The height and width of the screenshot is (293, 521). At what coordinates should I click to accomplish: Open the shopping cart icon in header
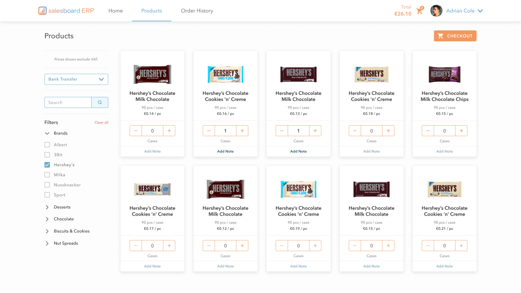click(x=420, y=11)
